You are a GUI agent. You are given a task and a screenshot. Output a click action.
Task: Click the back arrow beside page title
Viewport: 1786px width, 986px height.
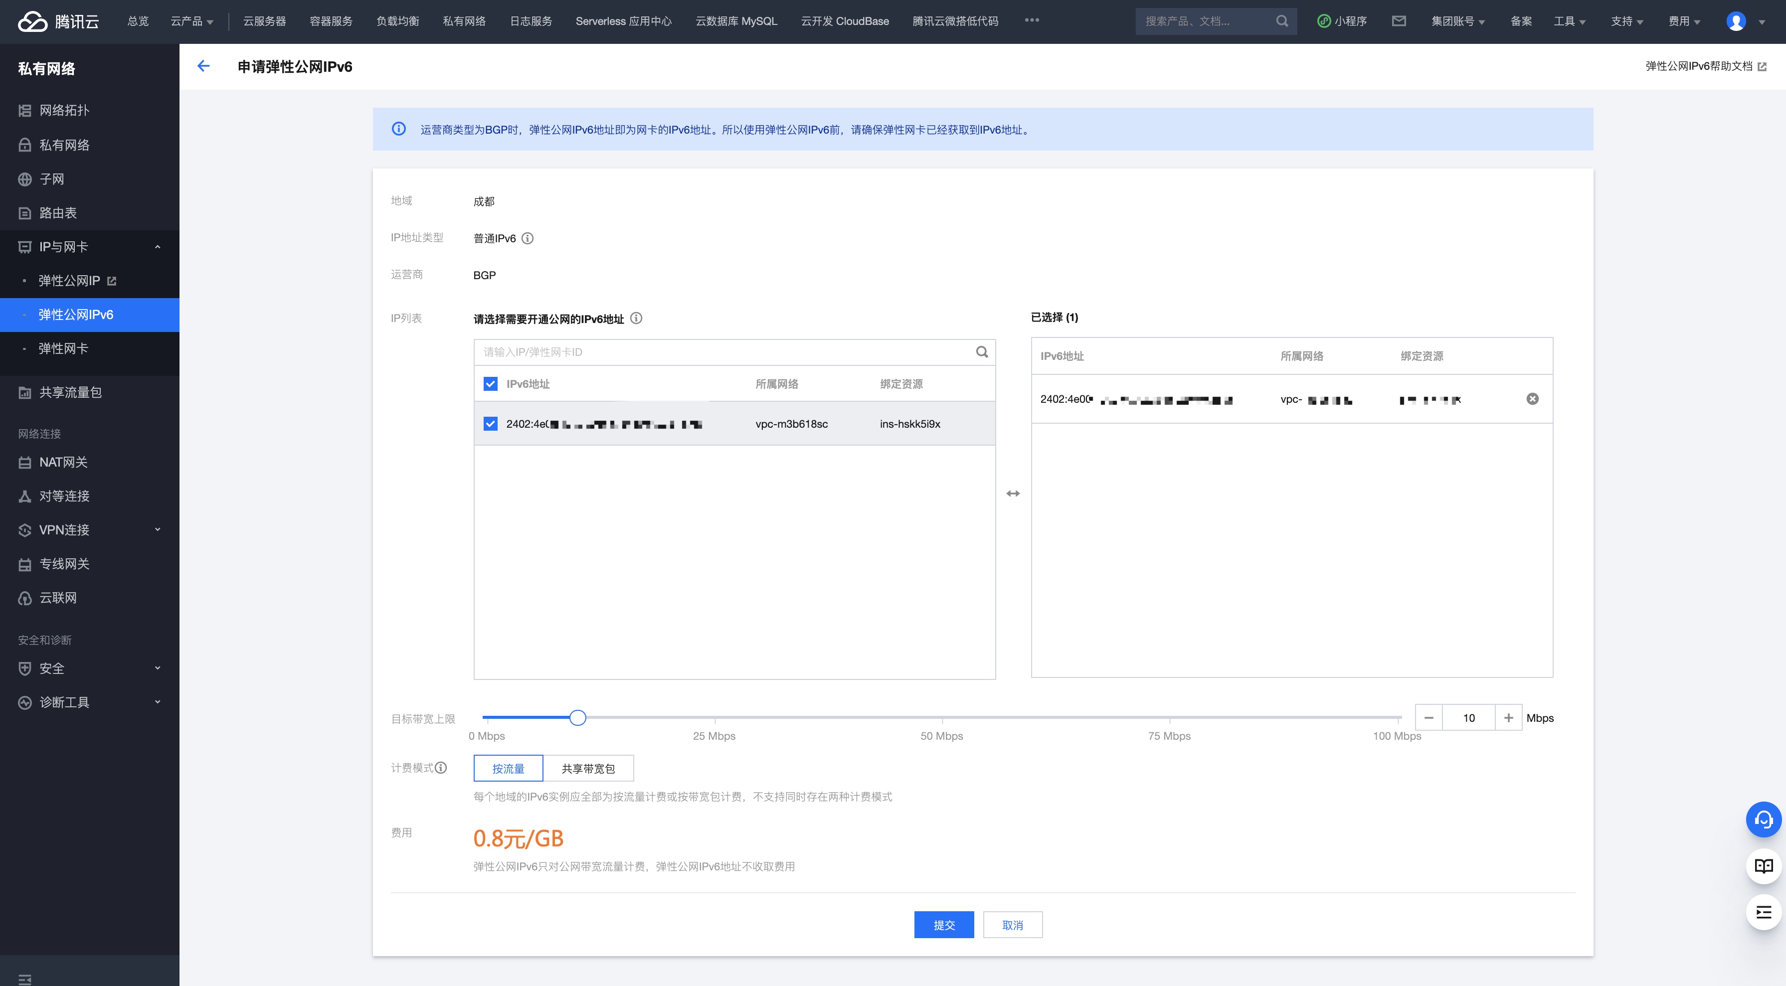coord(203,66)
